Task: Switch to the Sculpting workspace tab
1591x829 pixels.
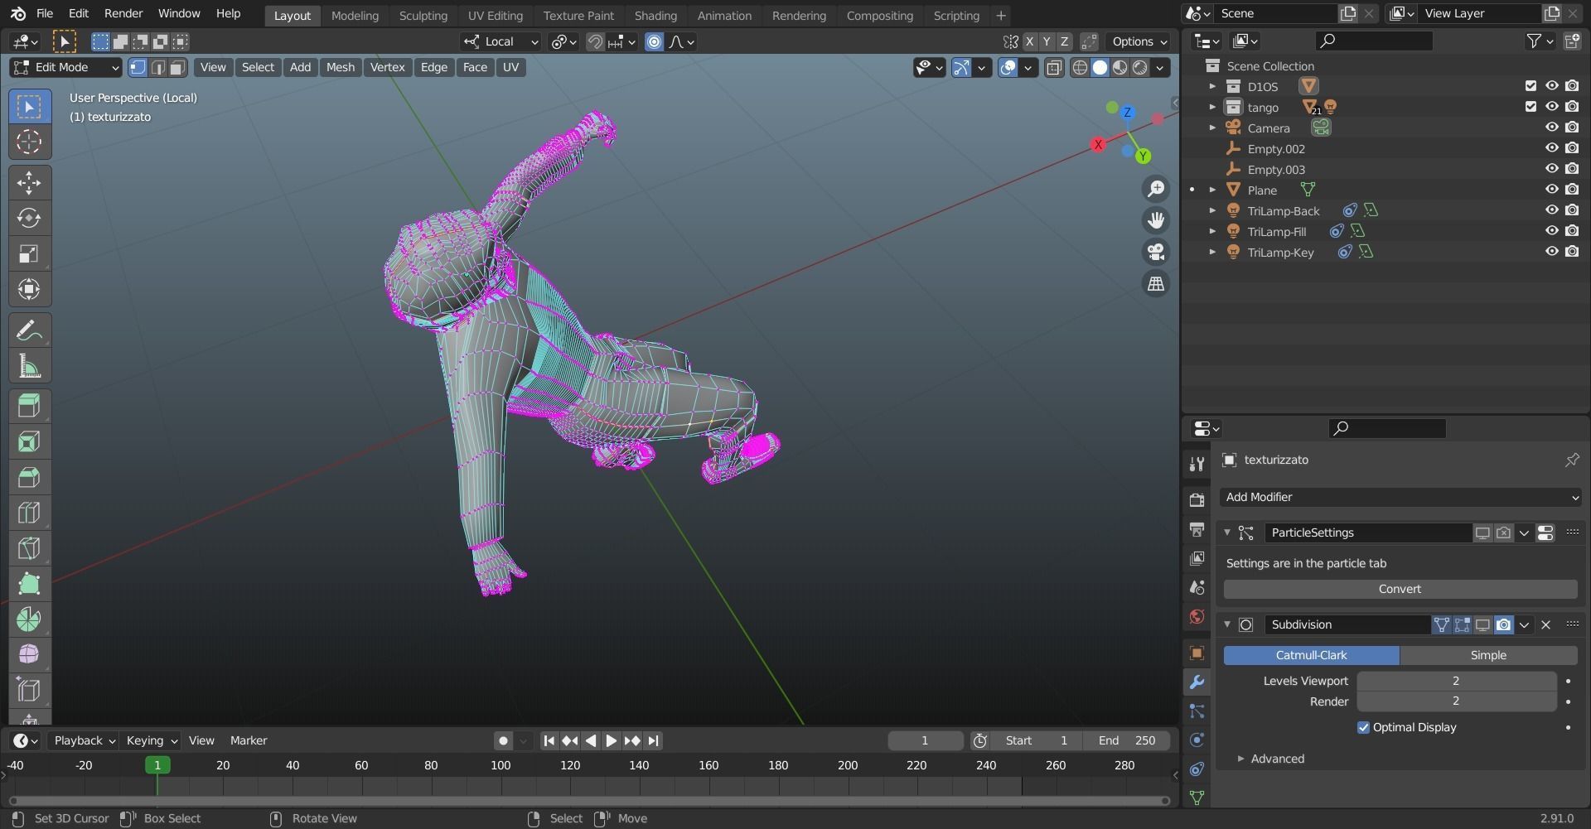Action: coord(423,16)
